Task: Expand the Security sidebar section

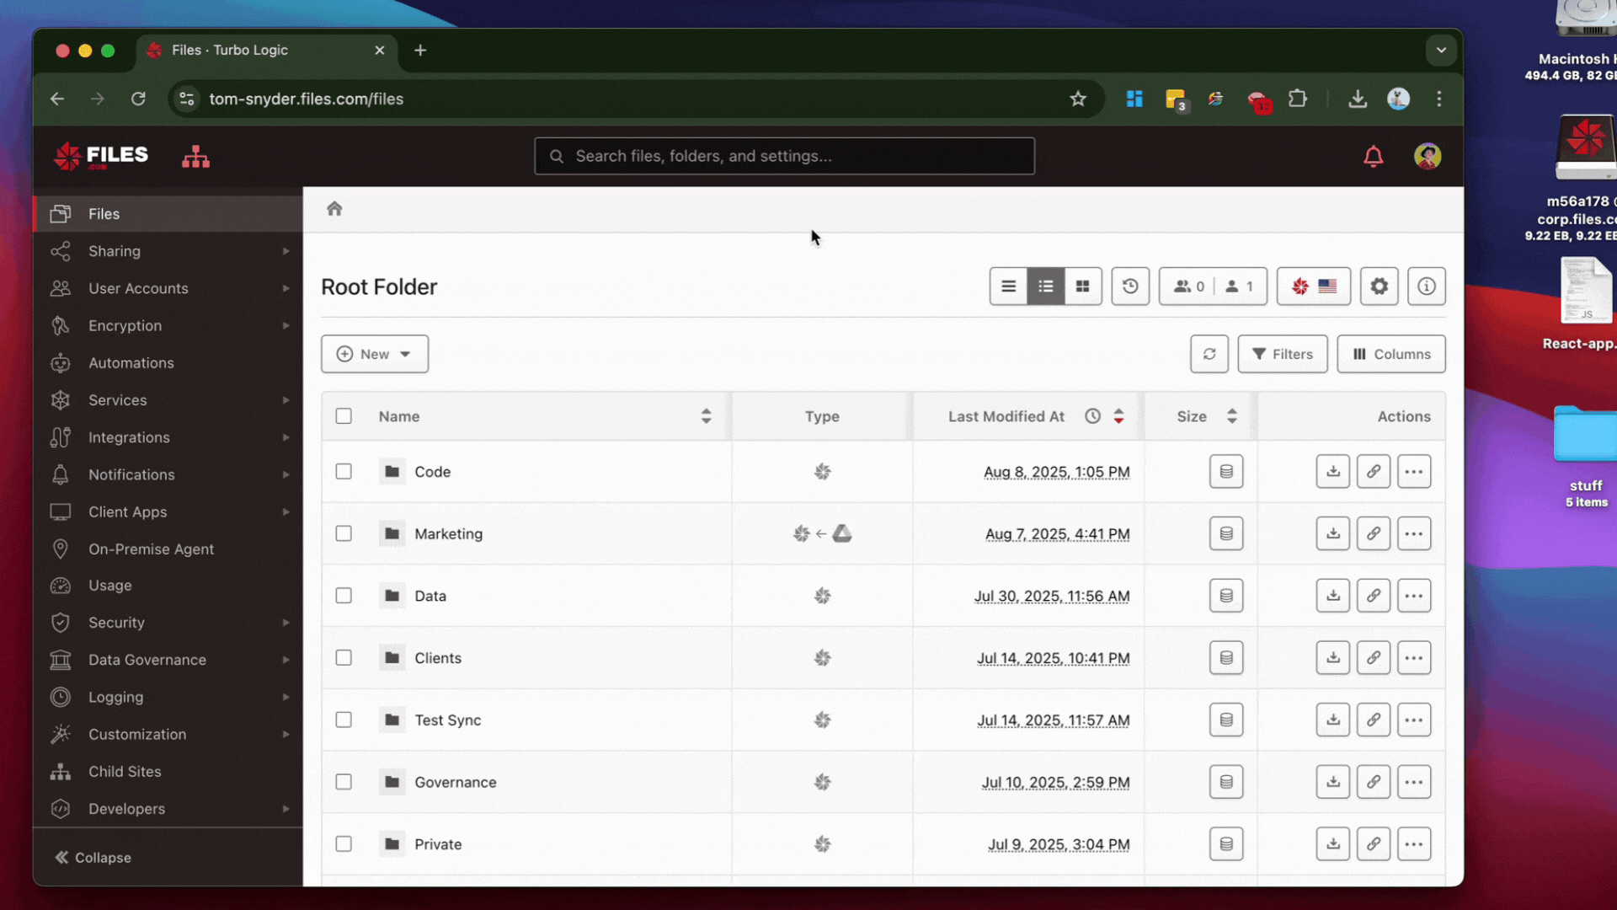Action: [168, 623]
